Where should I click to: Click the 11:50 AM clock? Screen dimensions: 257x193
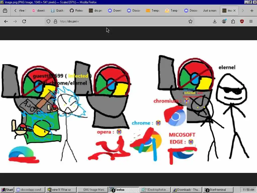[x=248, y=190]
